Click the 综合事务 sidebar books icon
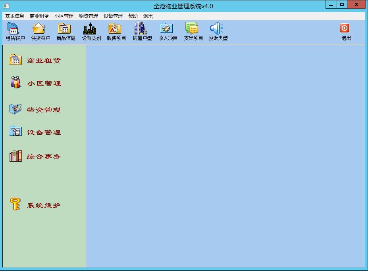Image resolution: width=368 pixels, height=271 pixels. tap(15, 156)
